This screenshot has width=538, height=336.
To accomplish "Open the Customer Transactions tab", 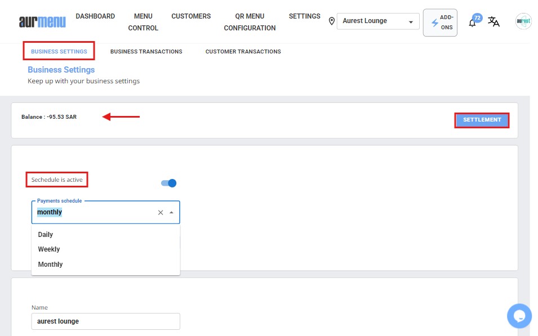I will point(243,51).
